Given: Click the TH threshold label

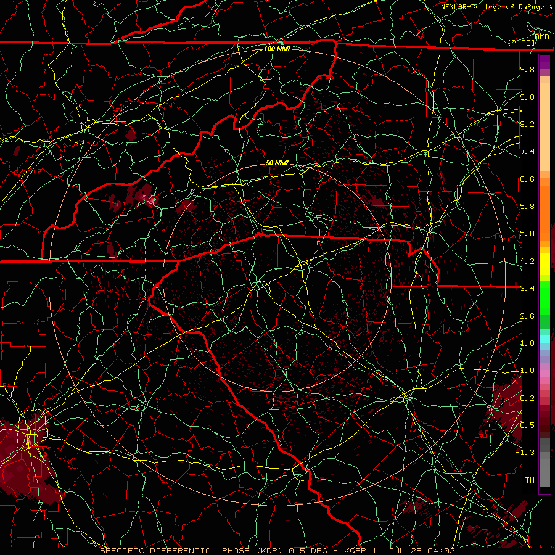Looking at the screenshot, I should tap(530, 480).
